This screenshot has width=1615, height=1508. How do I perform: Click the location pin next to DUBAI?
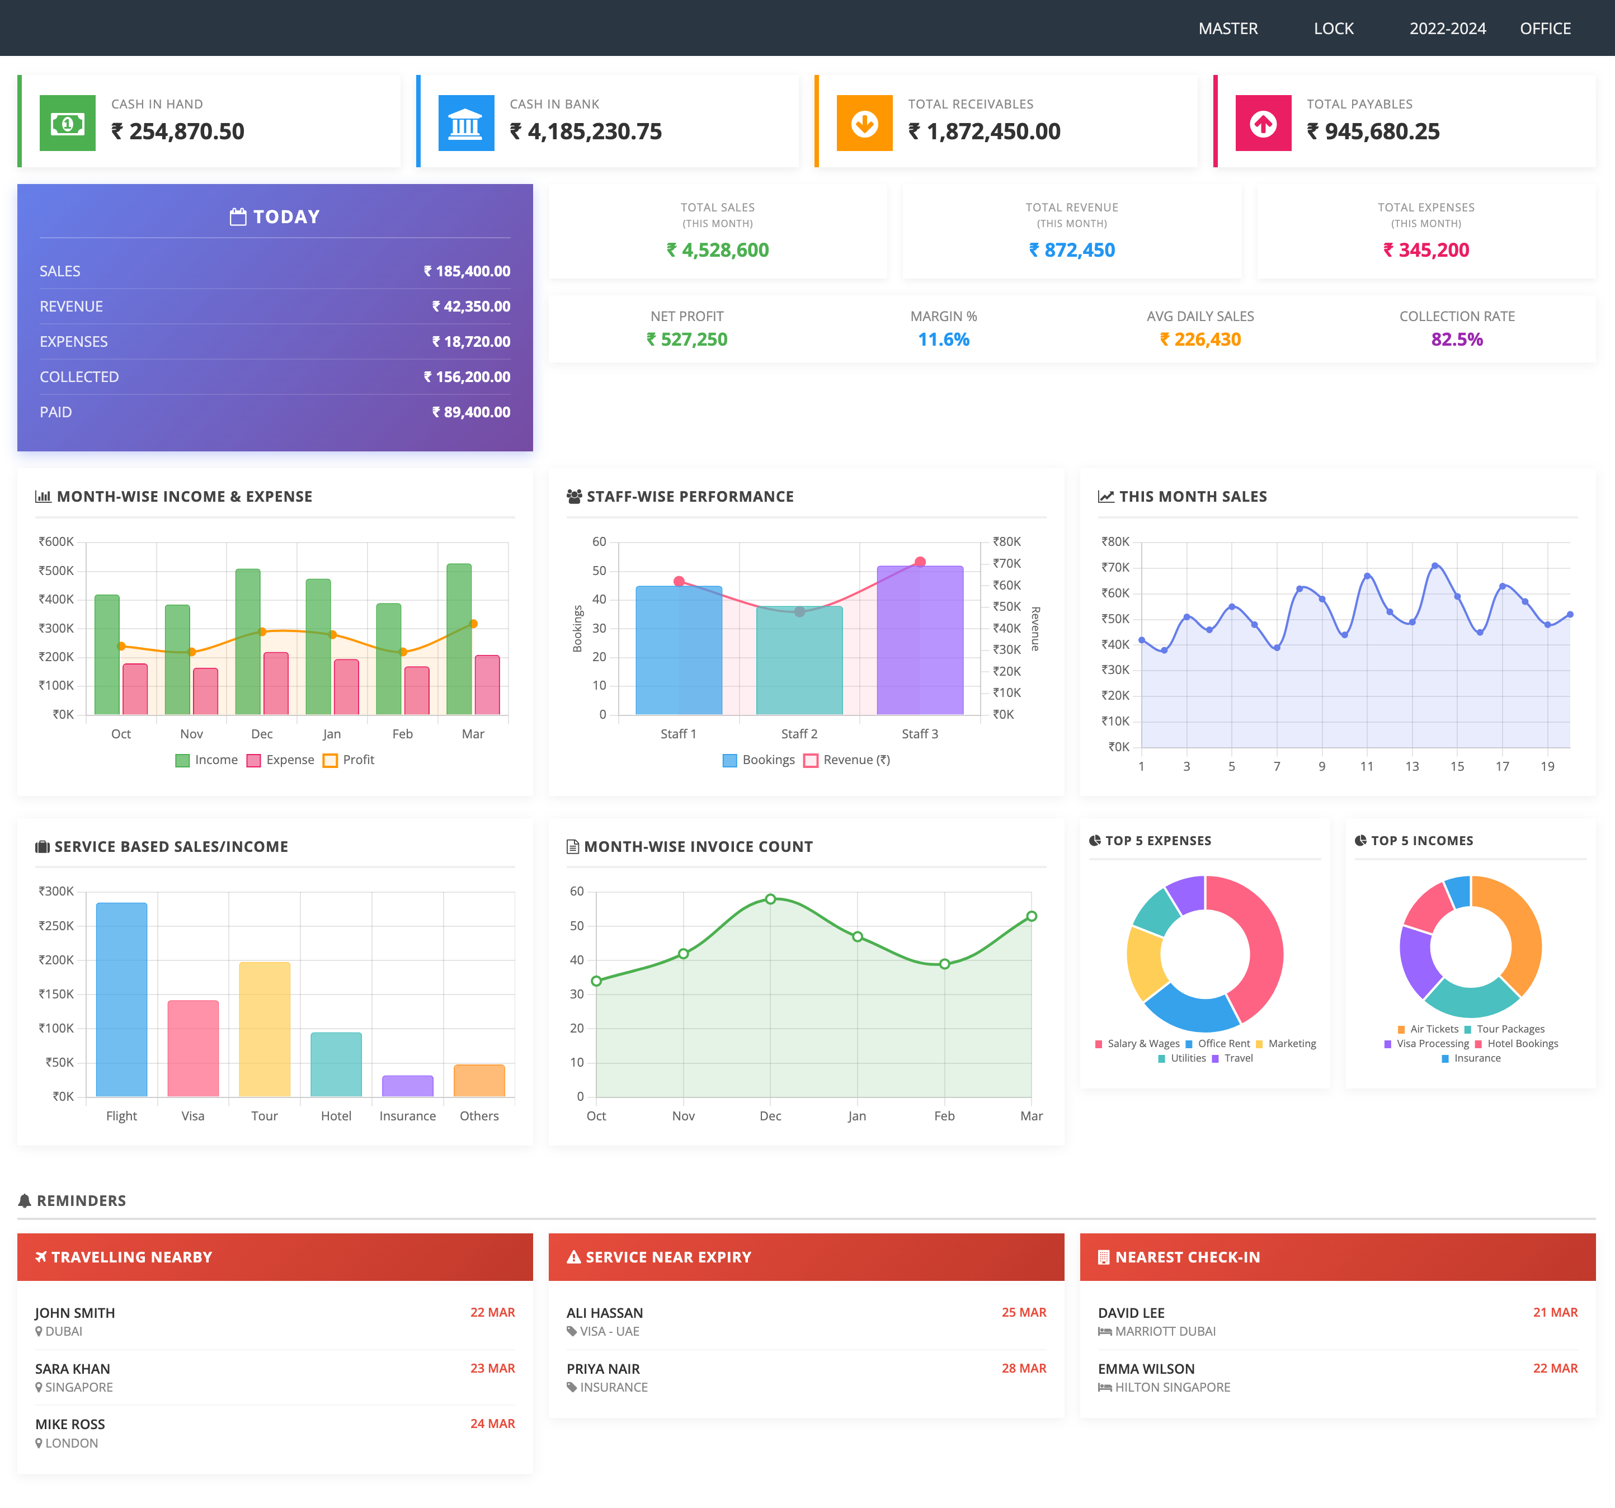[38, 1332]
